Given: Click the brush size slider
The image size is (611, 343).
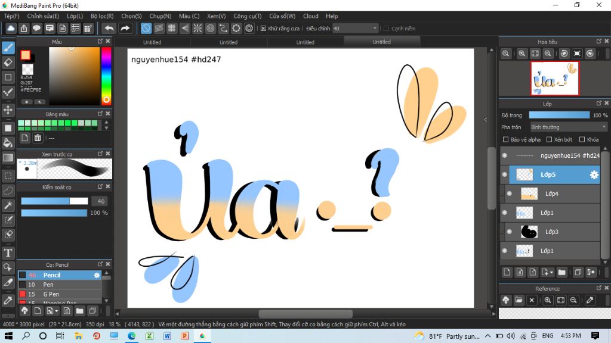Looking at the screenshot, I should [x=54, y=201].
